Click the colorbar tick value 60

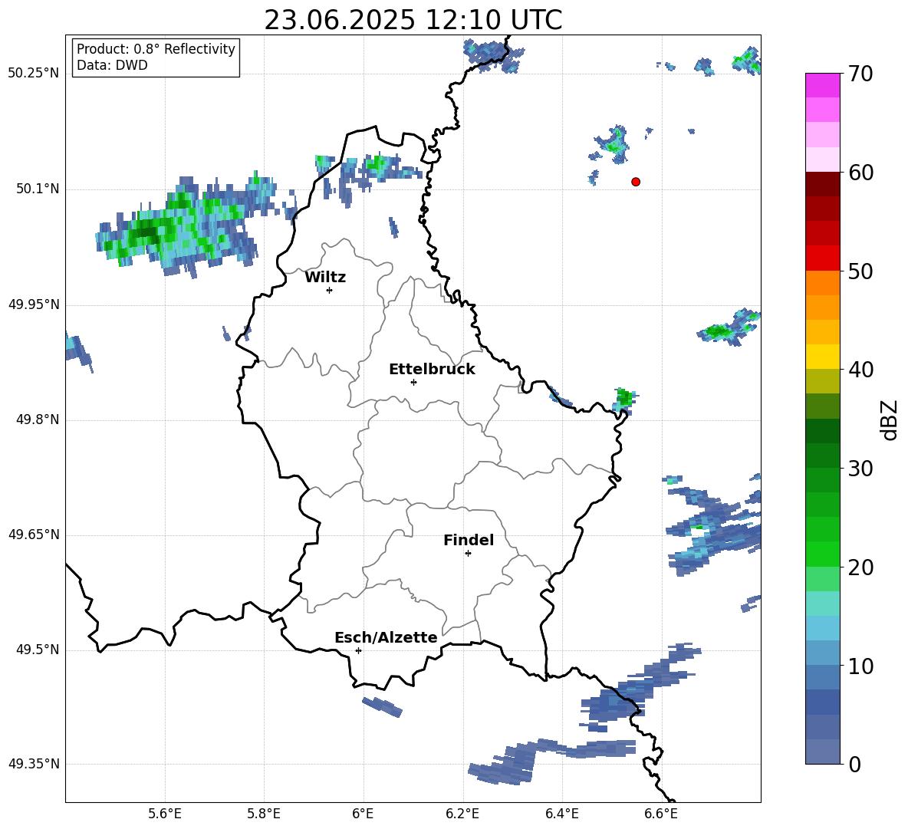[860, 173]
